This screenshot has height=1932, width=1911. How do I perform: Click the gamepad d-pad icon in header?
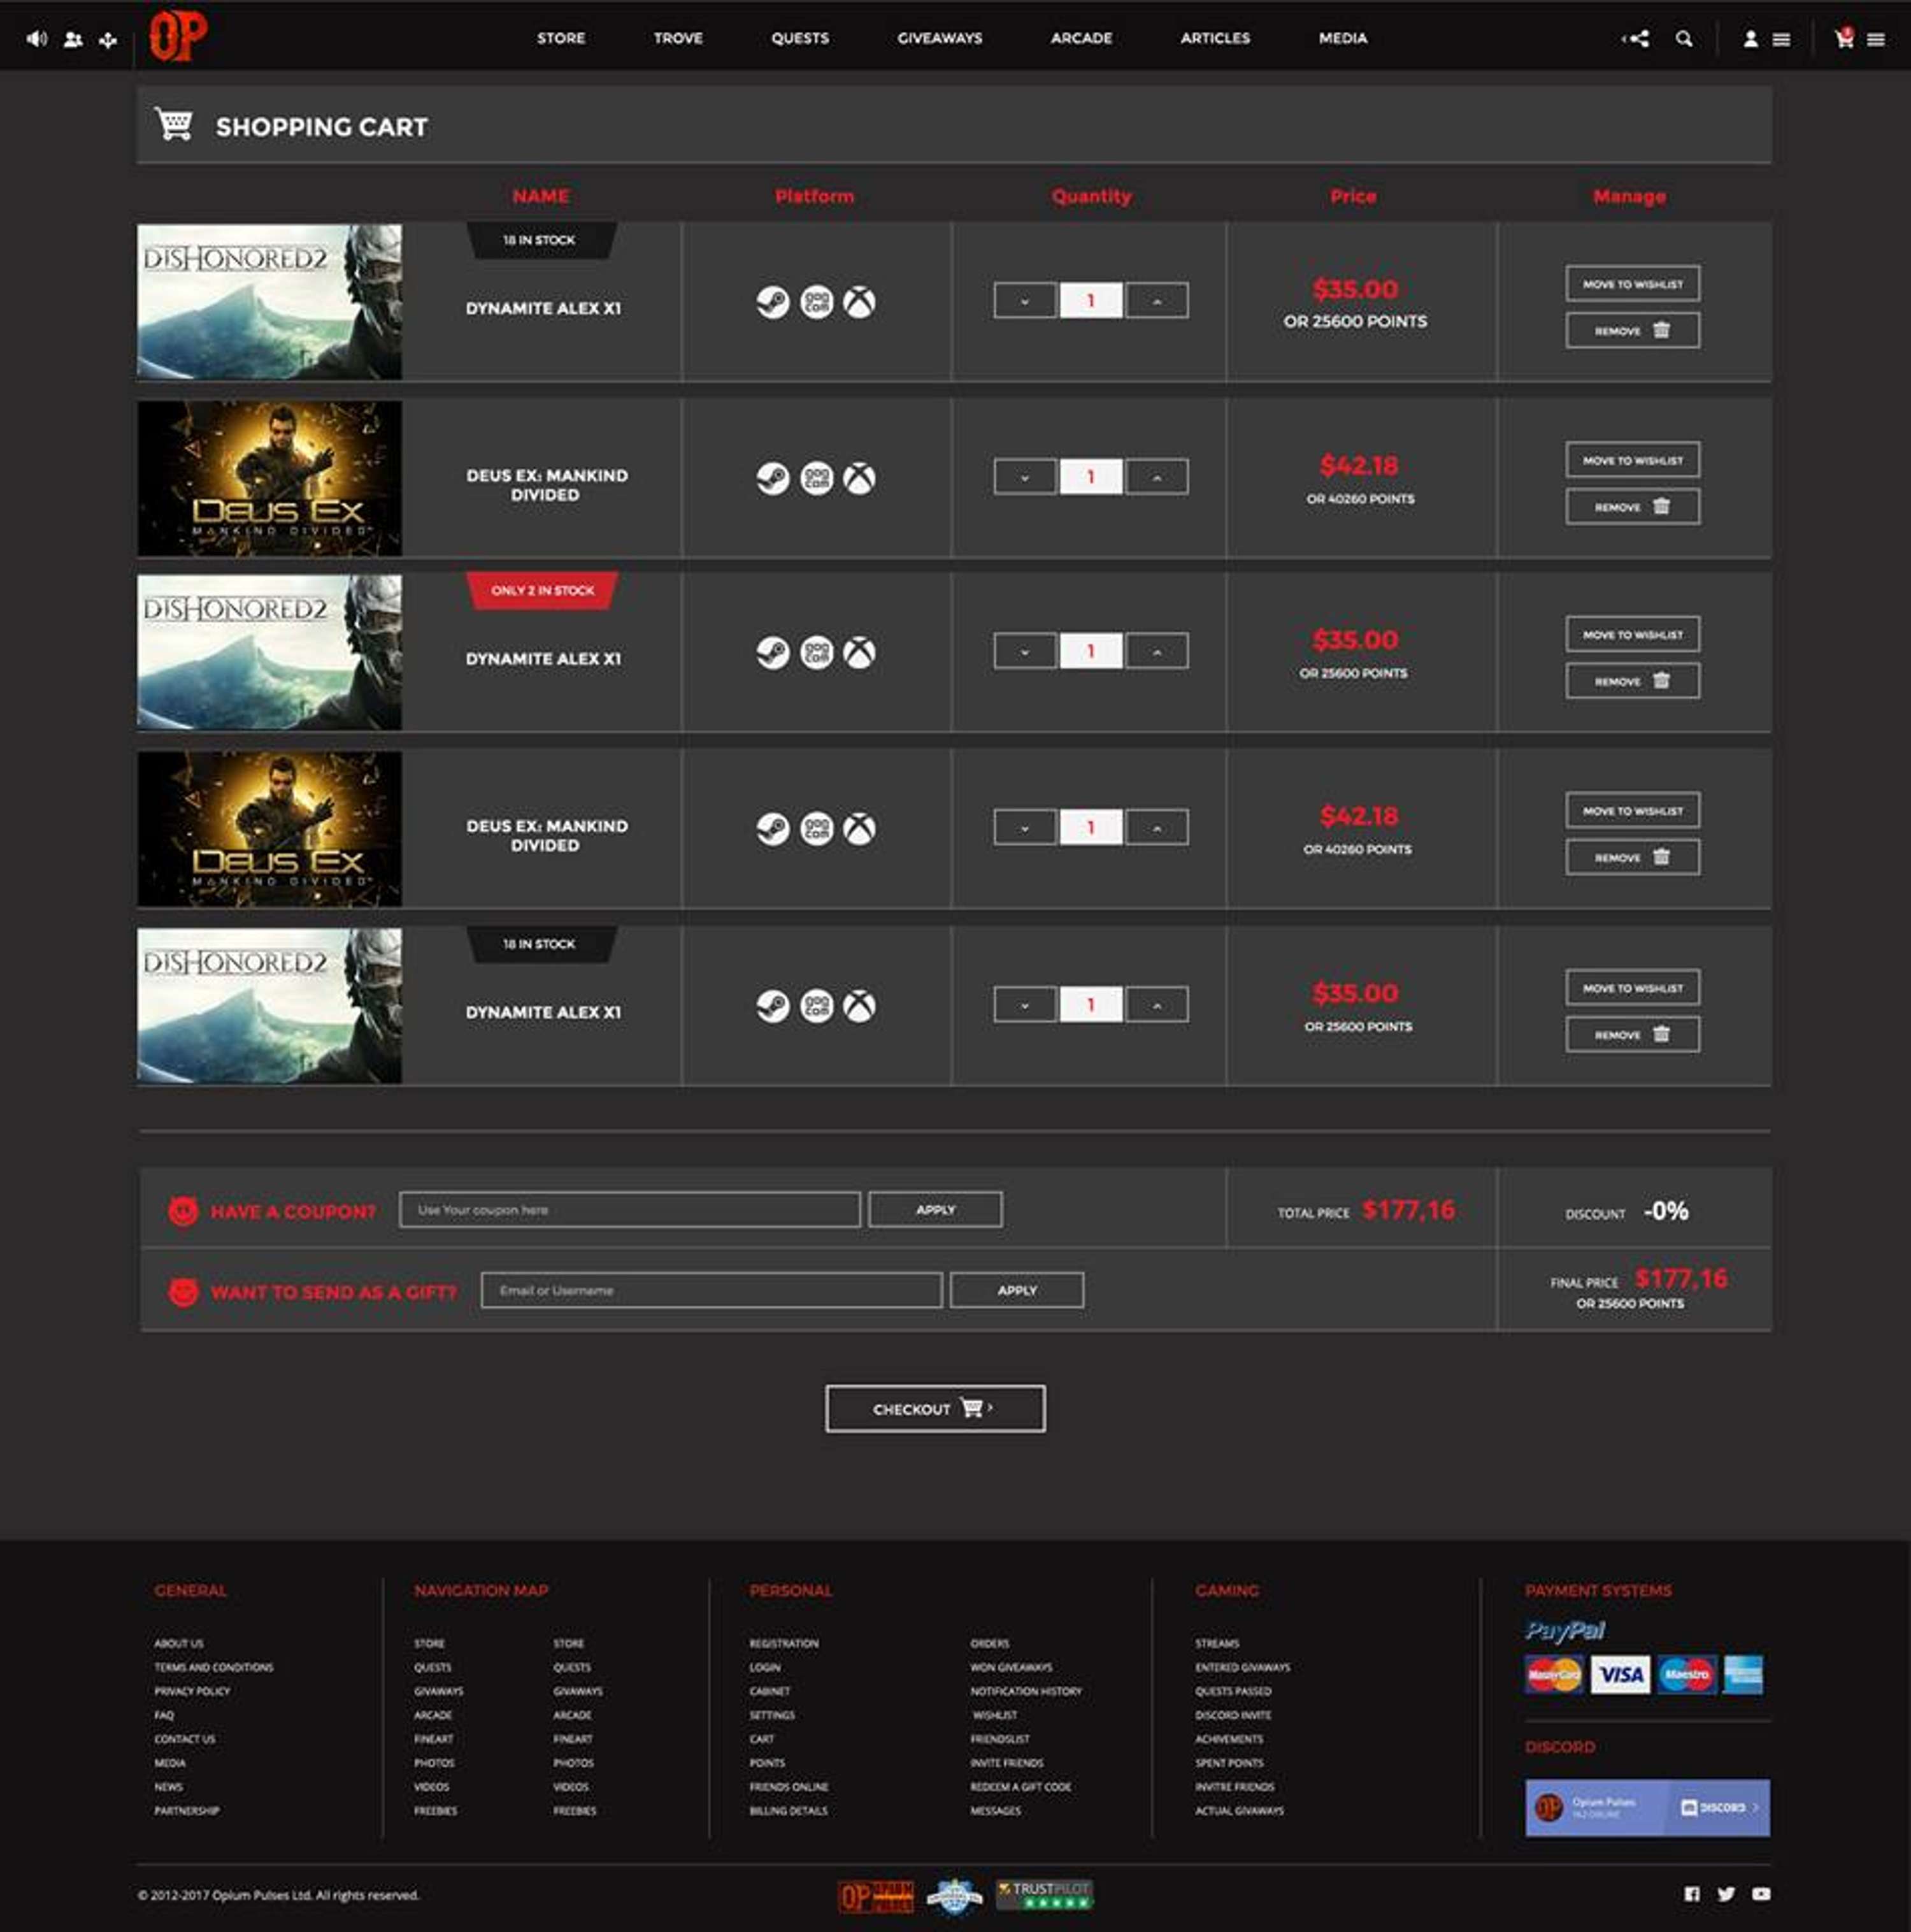click(x=108, y=40)
